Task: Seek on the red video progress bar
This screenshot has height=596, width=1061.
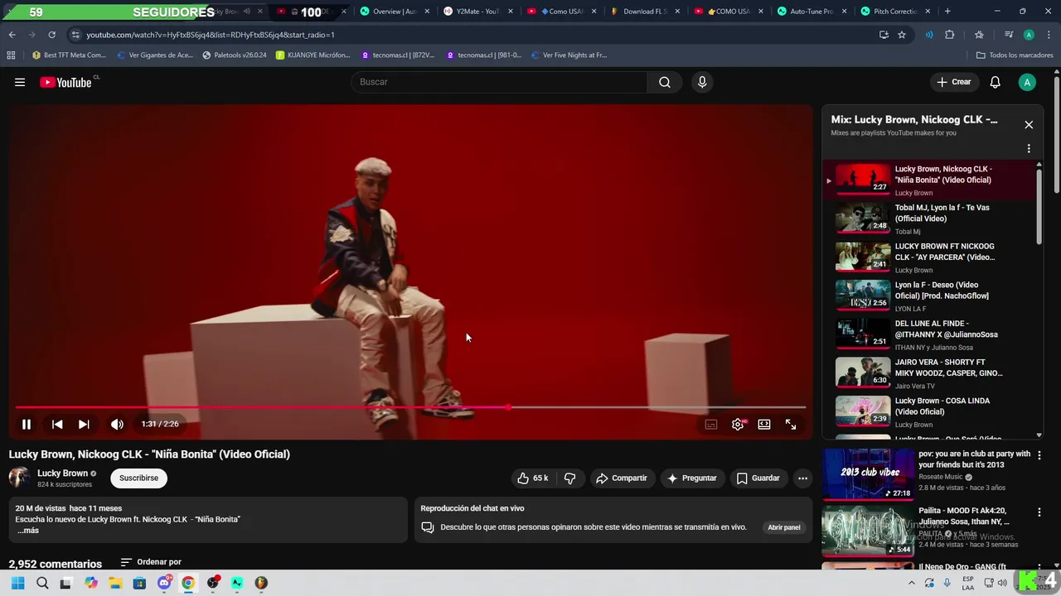Action: pyautogui.click(x=410, y=407)
